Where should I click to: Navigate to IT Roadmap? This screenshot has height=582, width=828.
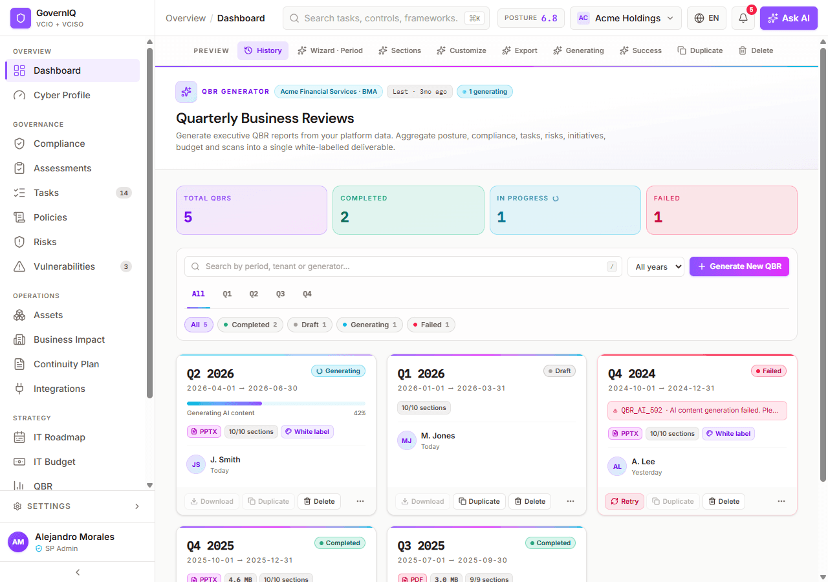[72, 437]
